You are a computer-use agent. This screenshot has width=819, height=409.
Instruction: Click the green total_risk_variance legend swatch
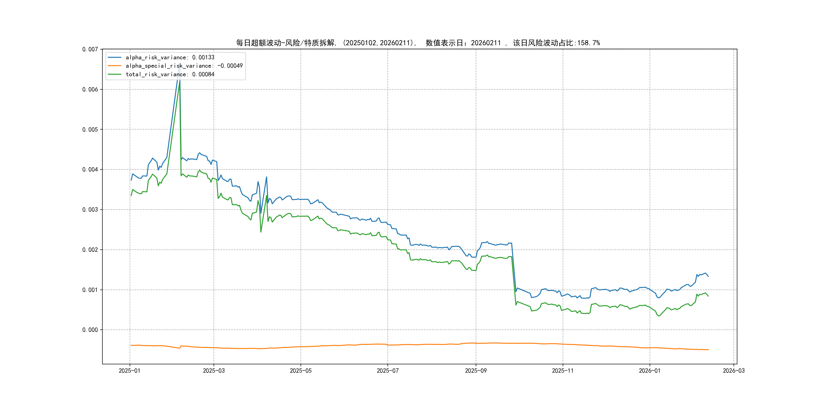[x=115, y=74]
